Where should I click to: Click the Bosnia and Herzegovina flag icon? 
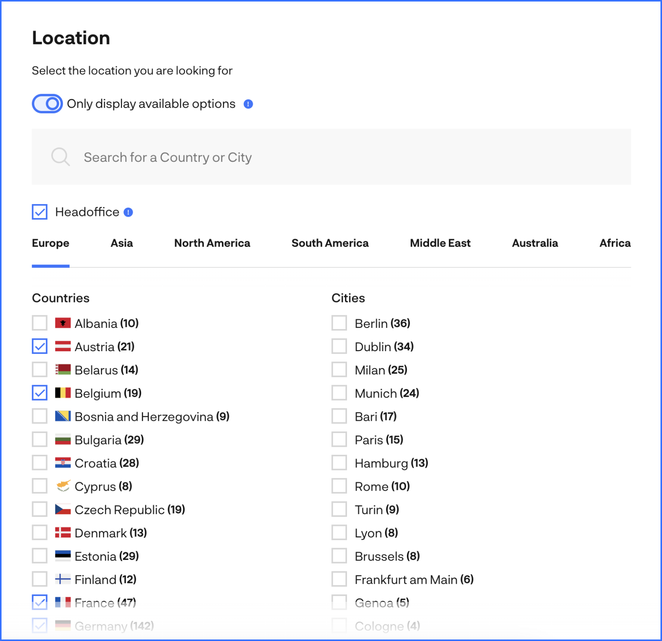click(63, 416)
